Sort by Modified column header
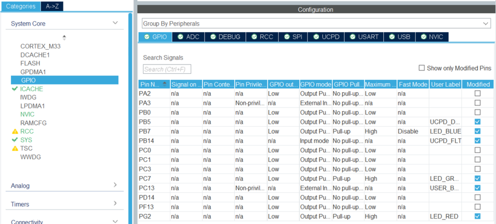This screenshot has width=496, height=224. click(478, 84)
